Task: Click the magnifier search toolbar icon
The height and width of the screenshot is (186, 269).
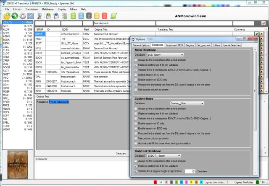Action: (x=40, y=16)
